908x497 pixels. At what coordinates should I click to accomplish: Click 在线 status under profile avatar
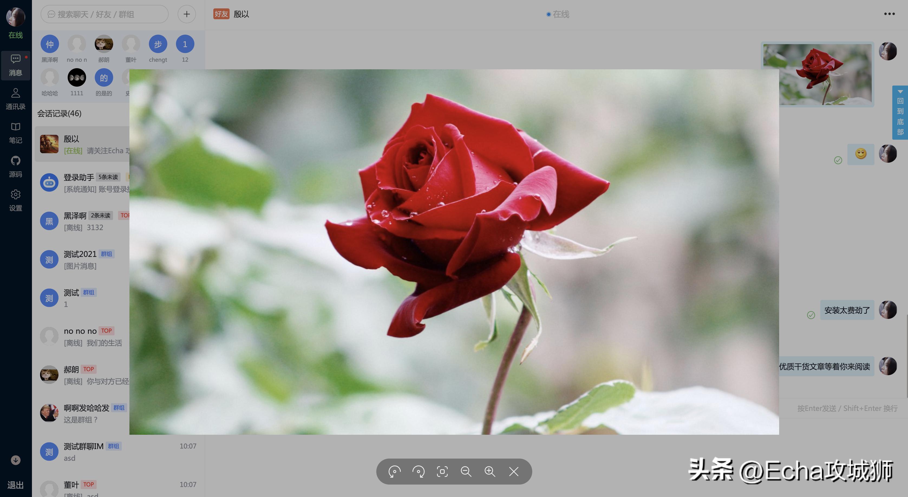click(15, 35)
